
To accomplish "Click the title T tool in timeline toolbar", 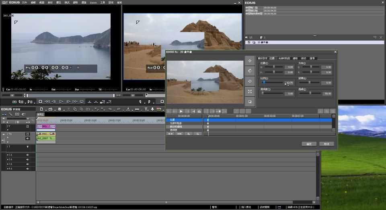I will click(x=146, y=109).
